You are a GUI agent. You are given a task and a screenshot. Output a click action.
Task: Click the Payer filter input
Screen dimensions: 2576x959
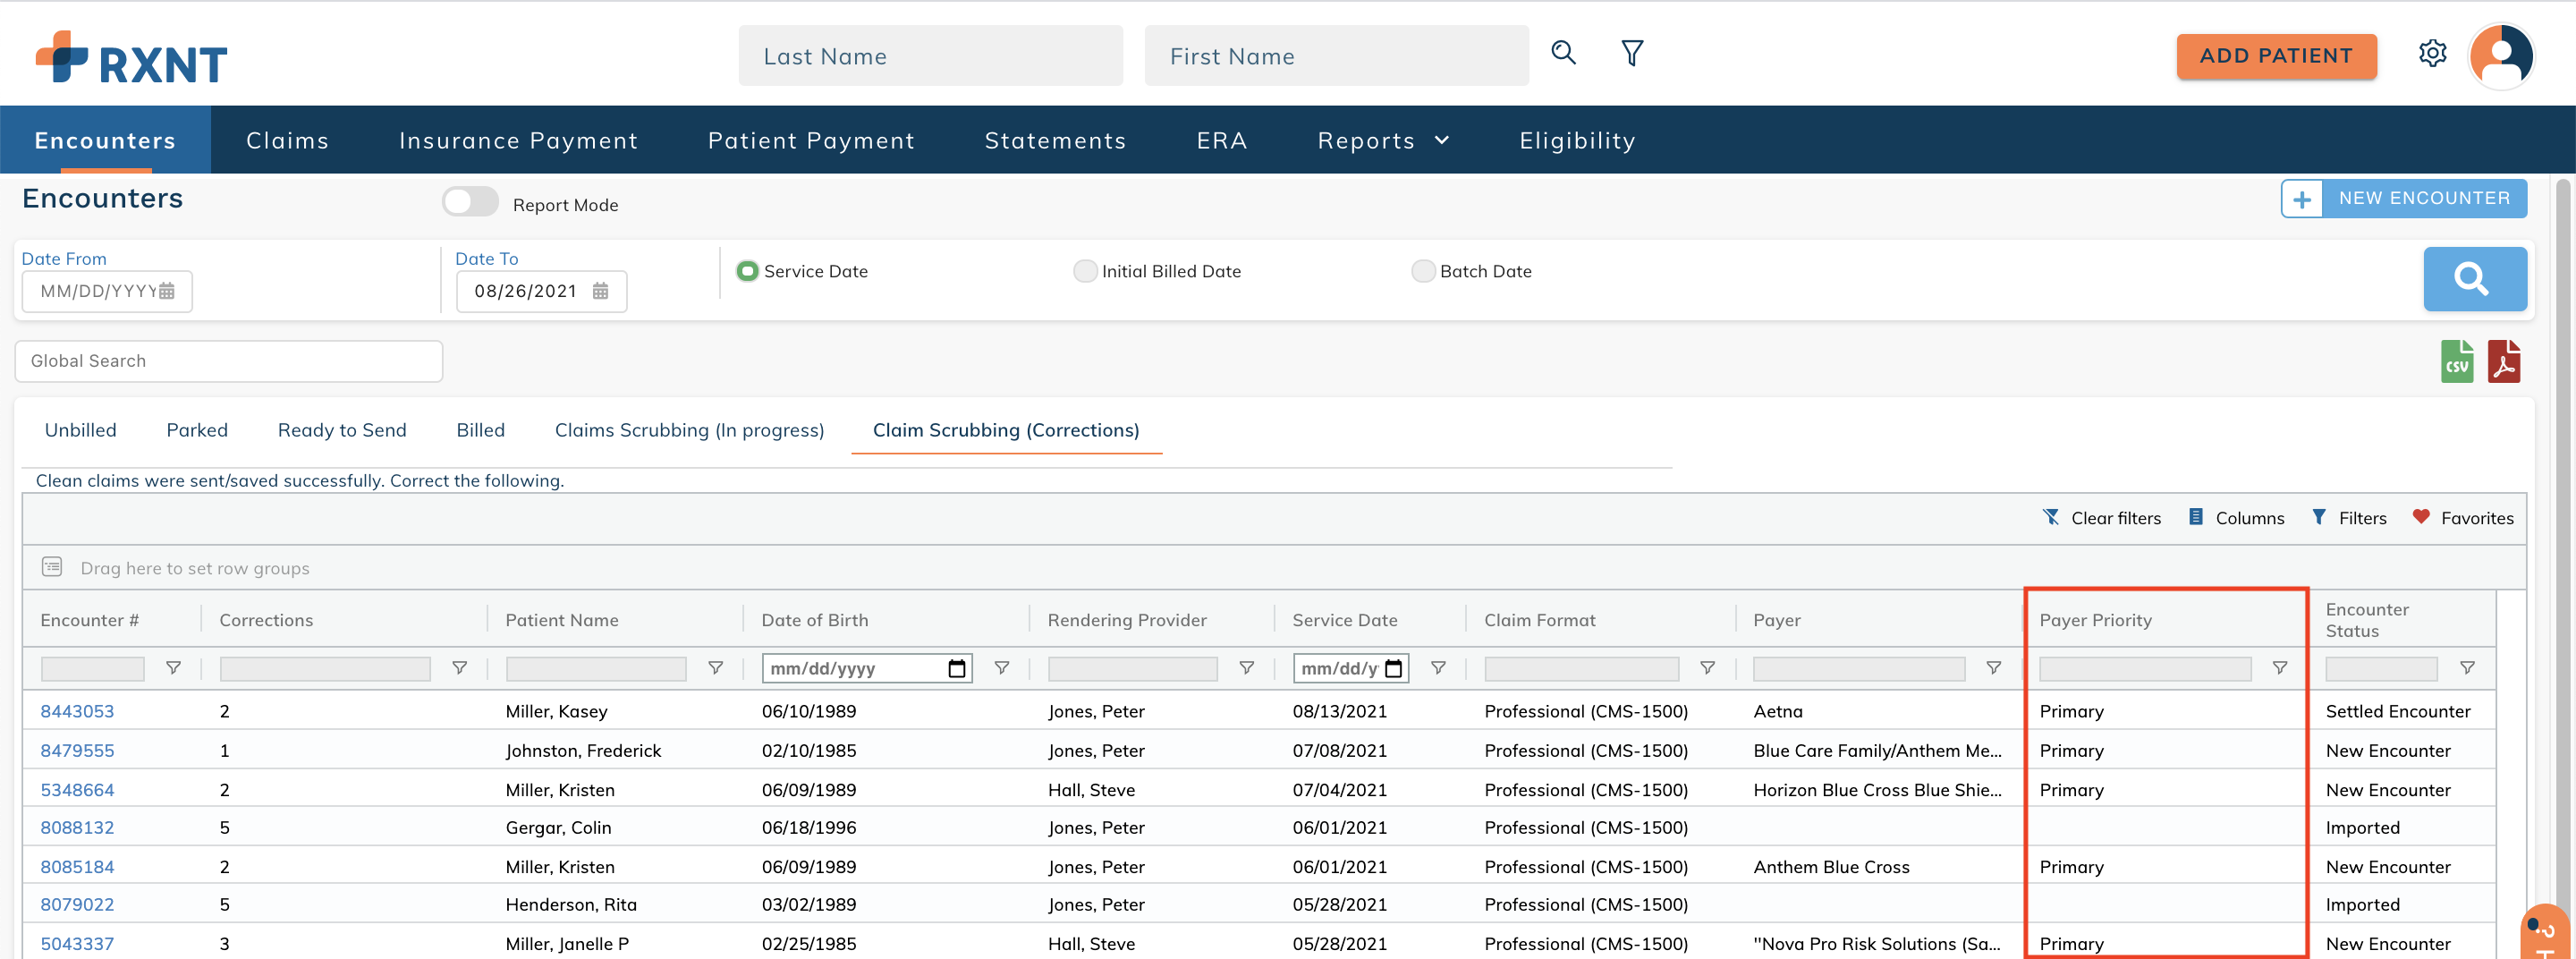click(1859, 669)
